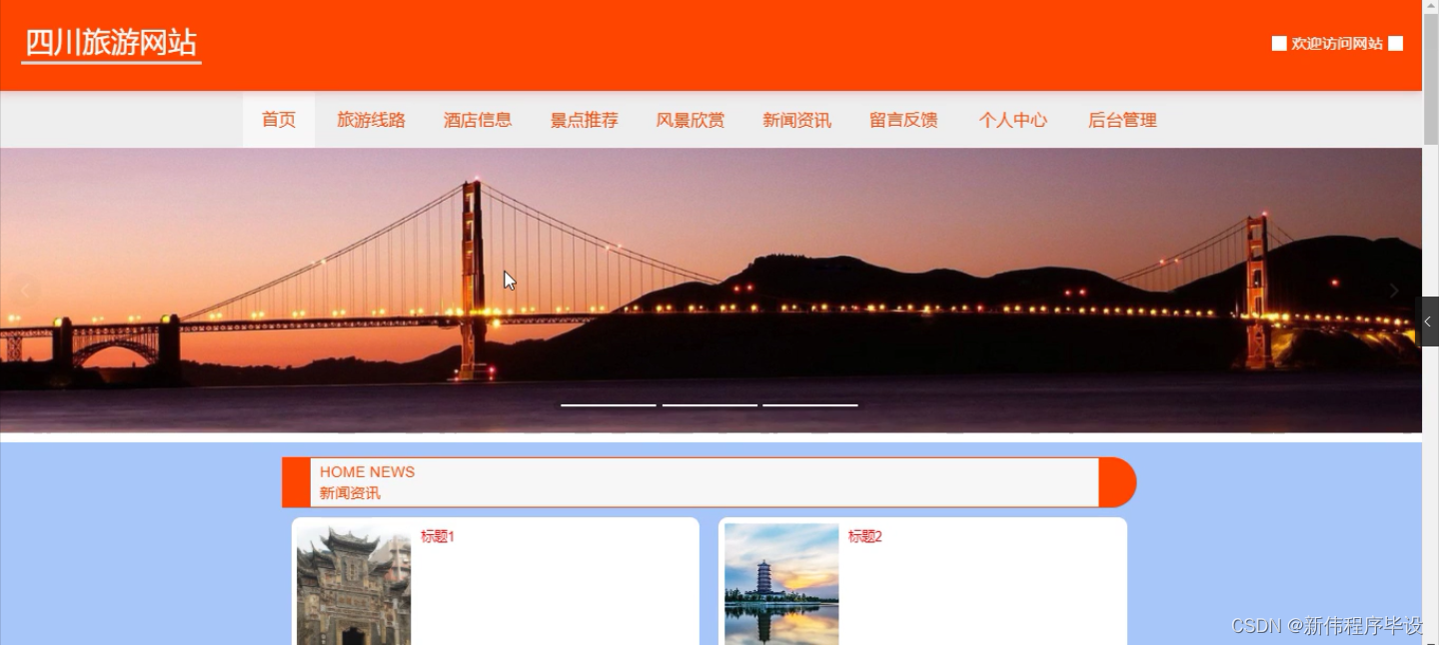This screenshot has width=1439, height=645.
Task: Click the pagoda thumbnail for 标题2
Action: click(781, 584)
